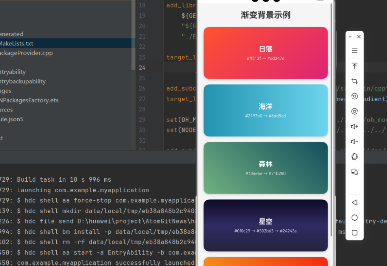387x266 pixels.
Task: Tap the 森林 forest gradient card
Action: coord(266,168)
